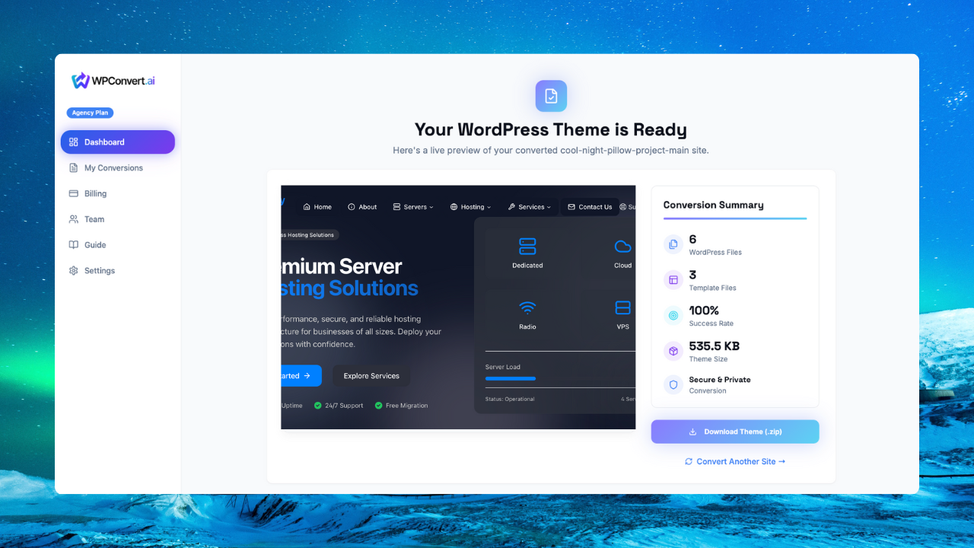
Task: Click the Home house icon in preview
Action: tap(307, 207)
